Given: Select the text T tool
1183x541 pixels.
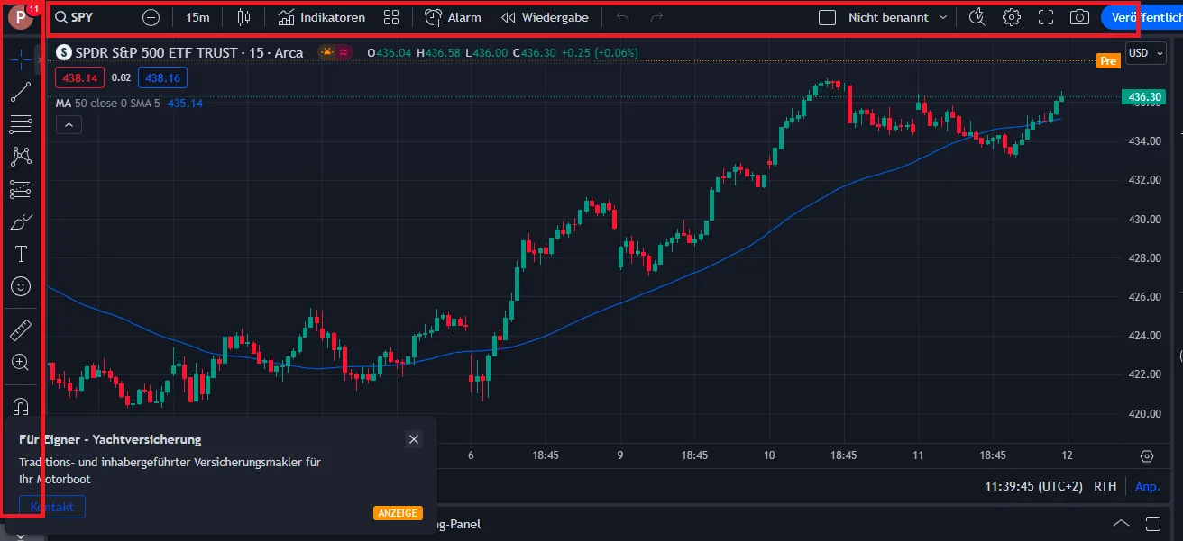Looking at the screenshot, I should click(x=21, y=254).
